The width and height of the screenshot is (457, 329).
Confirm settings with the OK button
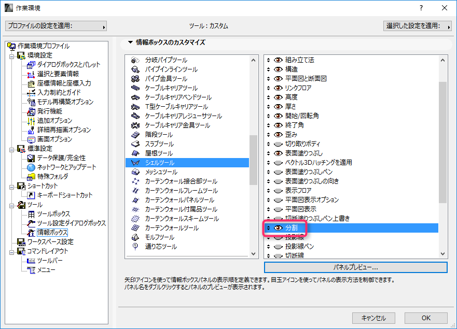coord(425,318)
